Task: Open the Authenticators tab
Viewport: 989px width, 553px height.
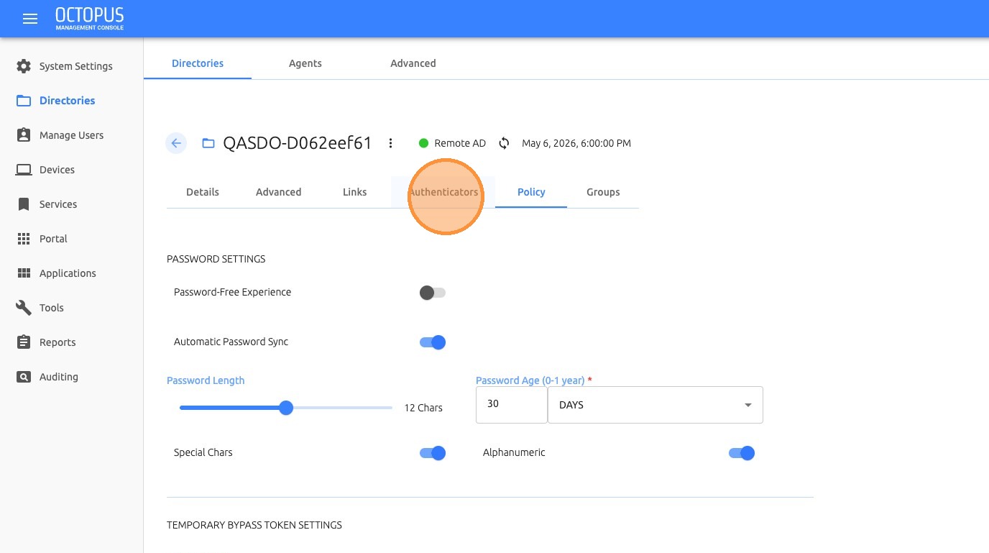Action: coord(443,192)
